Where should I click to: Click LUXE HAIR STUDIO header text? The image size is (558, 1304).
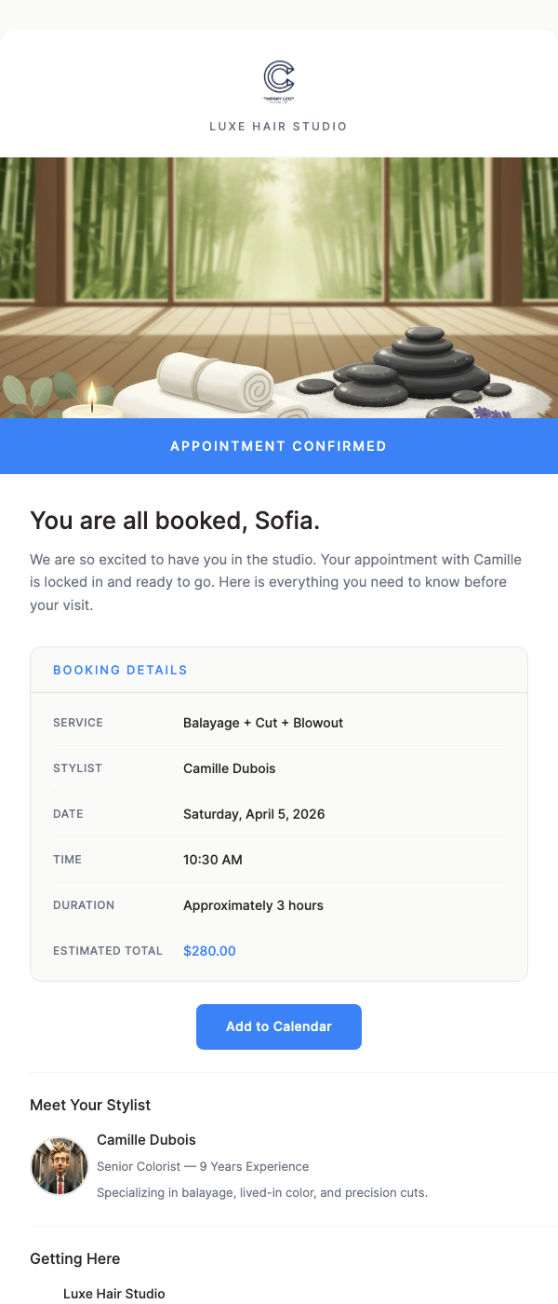pyautogui.click(x=278, y=126)
